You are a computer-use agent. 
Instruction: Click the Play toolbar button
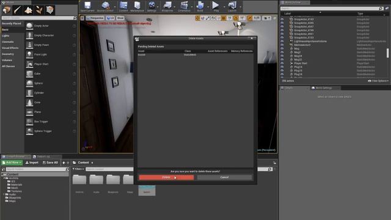click(216, 7)
